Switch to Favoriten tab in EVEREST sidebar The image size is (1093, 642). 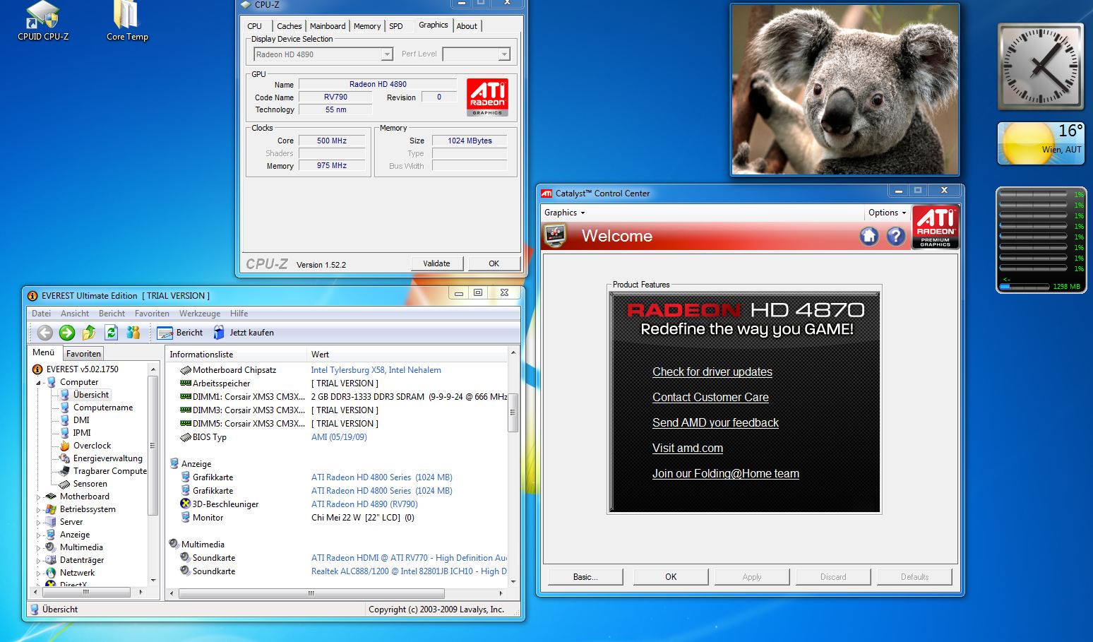point(83,354)
